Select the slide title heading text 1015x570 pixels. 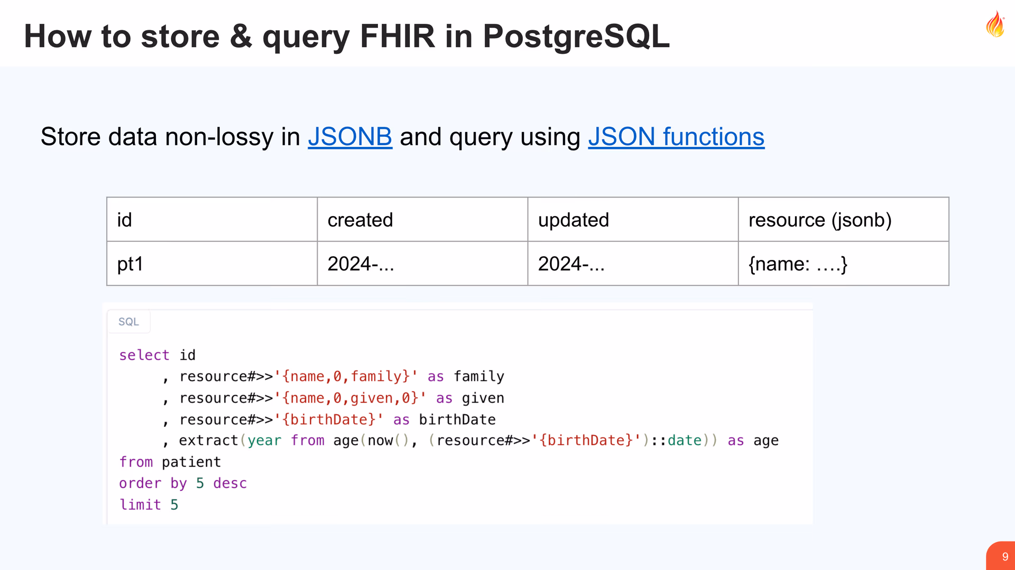coord(346,36)
